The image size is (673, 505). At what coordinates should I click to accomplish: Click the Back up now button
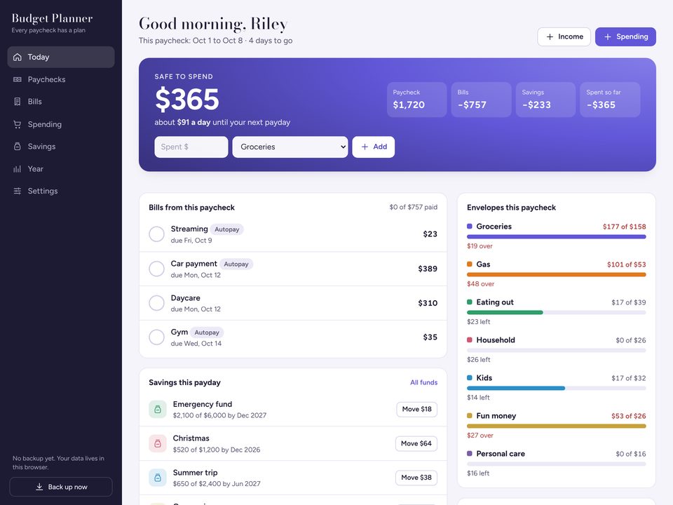61,487
